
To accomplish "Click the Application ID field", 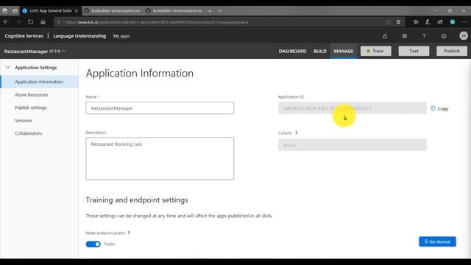I will pos(353,108).
